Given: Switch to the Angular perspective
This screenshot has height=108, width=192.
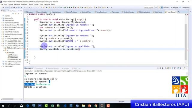Looking at the screenshot, I should [x=175, y=7].
